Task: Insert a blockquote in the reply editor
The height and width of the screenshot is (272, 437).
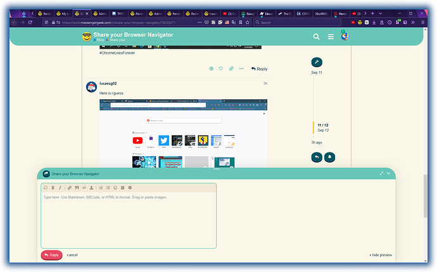Action: 77,188
